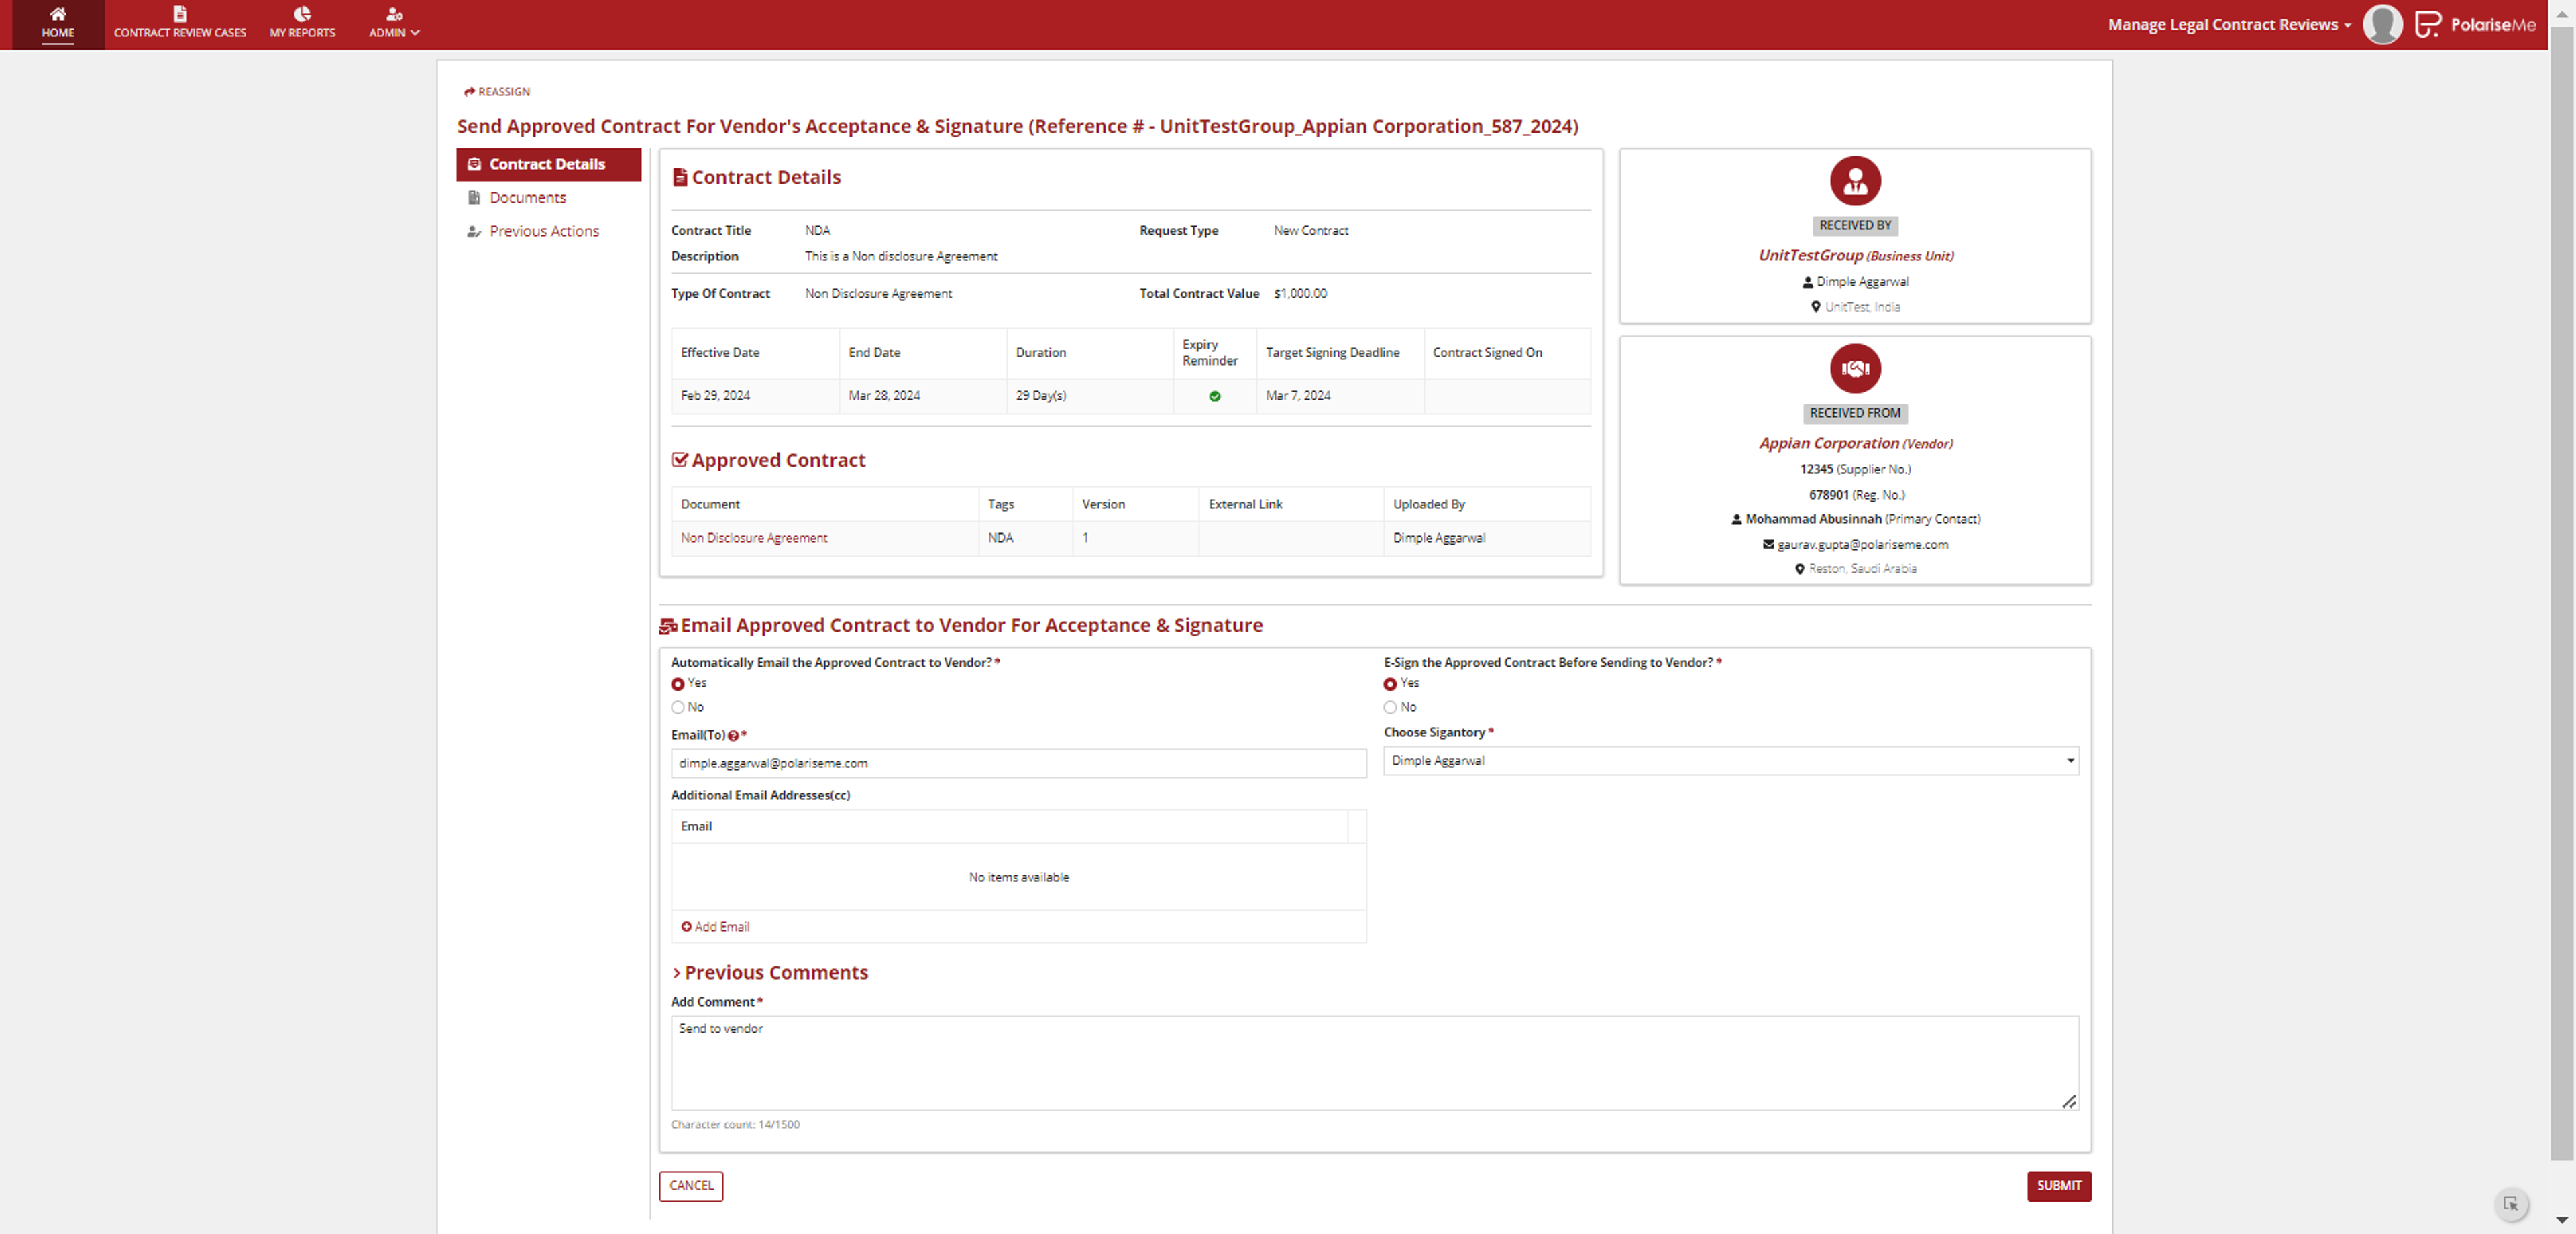Open the Choose Signatory dropdown
Viewport: 2576px width, 1234px height.
pyautogui.click(x=1730, y=761)
